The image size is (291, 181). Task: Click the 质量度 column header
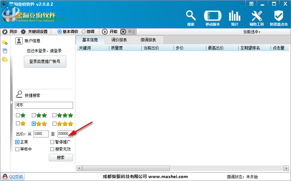click(x=125, y=48)
